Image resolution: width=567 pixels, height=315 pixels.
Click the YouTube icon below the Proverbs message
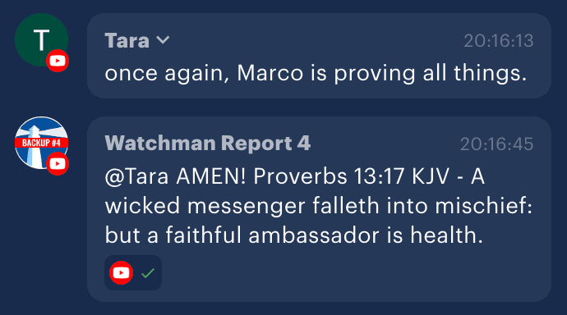121,273
